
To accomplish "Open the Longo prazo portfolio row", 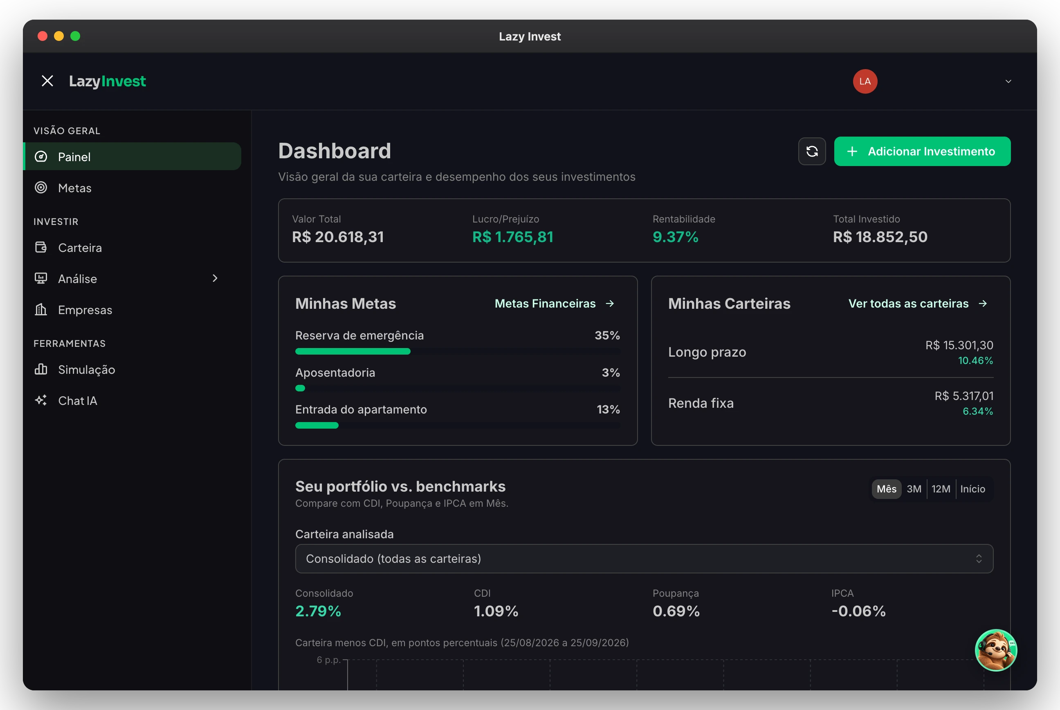I will (831, 352).
